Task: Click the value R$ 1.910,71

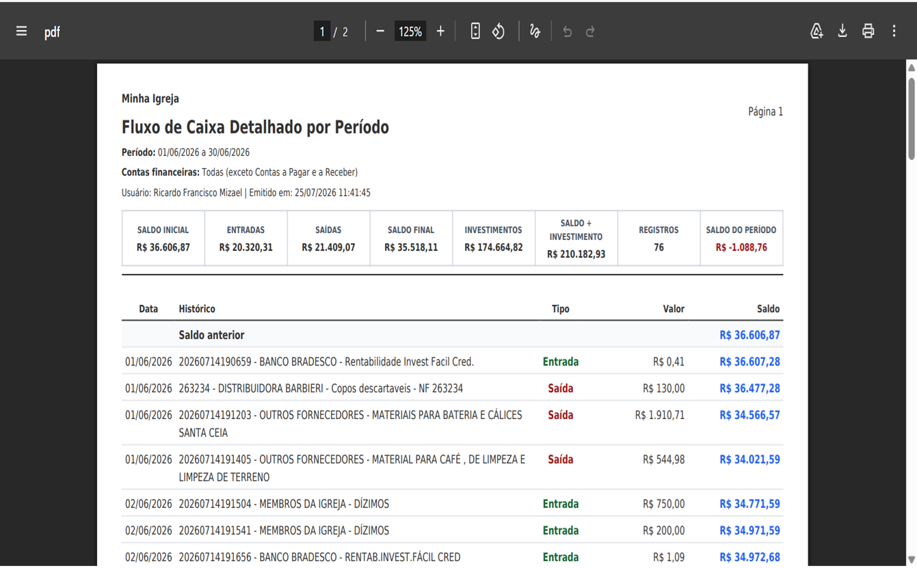Action: [x=660, y=415]
